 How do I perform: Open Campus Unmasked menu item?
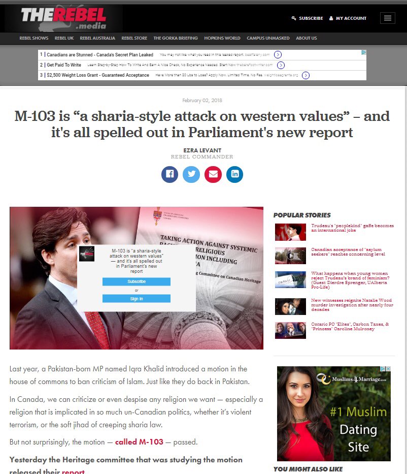pos(268,38)
